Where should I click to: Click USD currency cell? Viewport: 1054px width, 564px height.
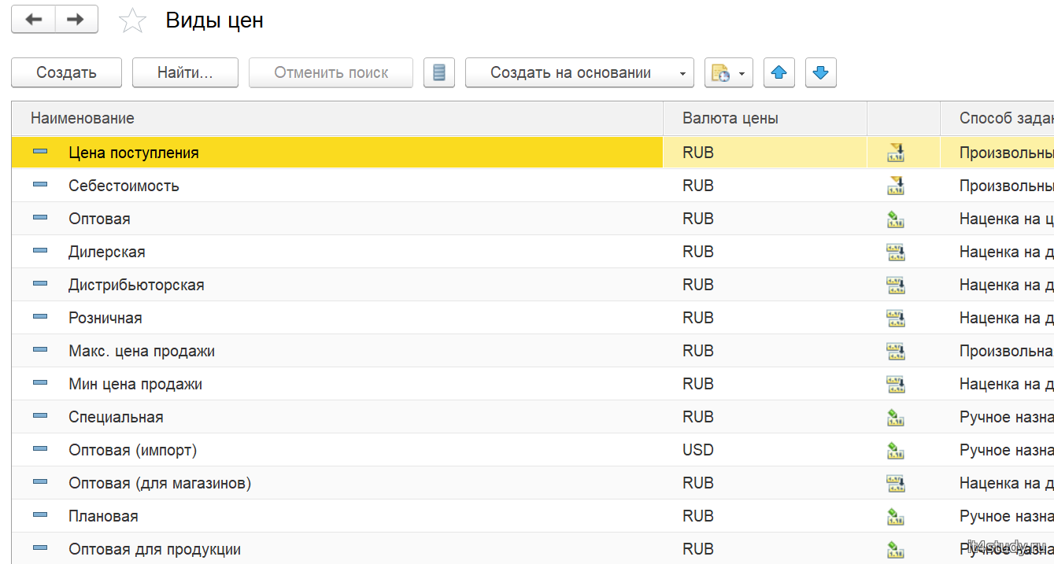pos(697,450)
